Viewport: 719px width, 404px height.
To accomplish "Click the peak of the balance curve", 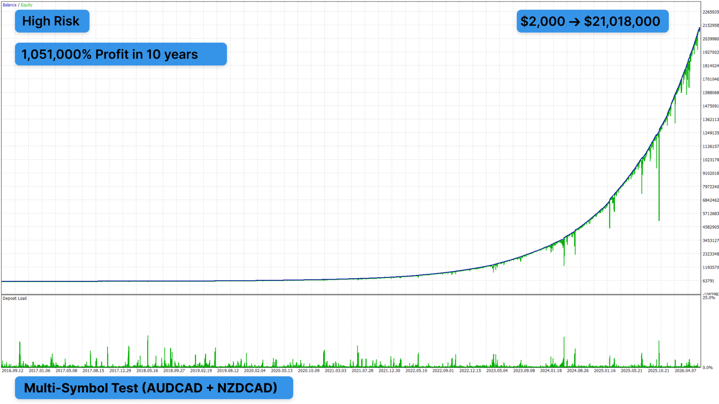I will click(699, 28).
